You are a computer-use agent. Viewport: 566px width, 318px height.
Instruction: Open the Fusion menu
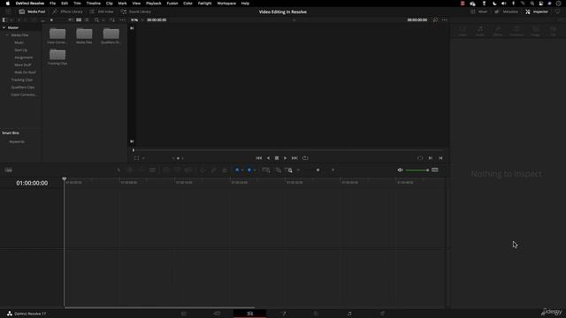pyautogui.click(x=172, y=4)
